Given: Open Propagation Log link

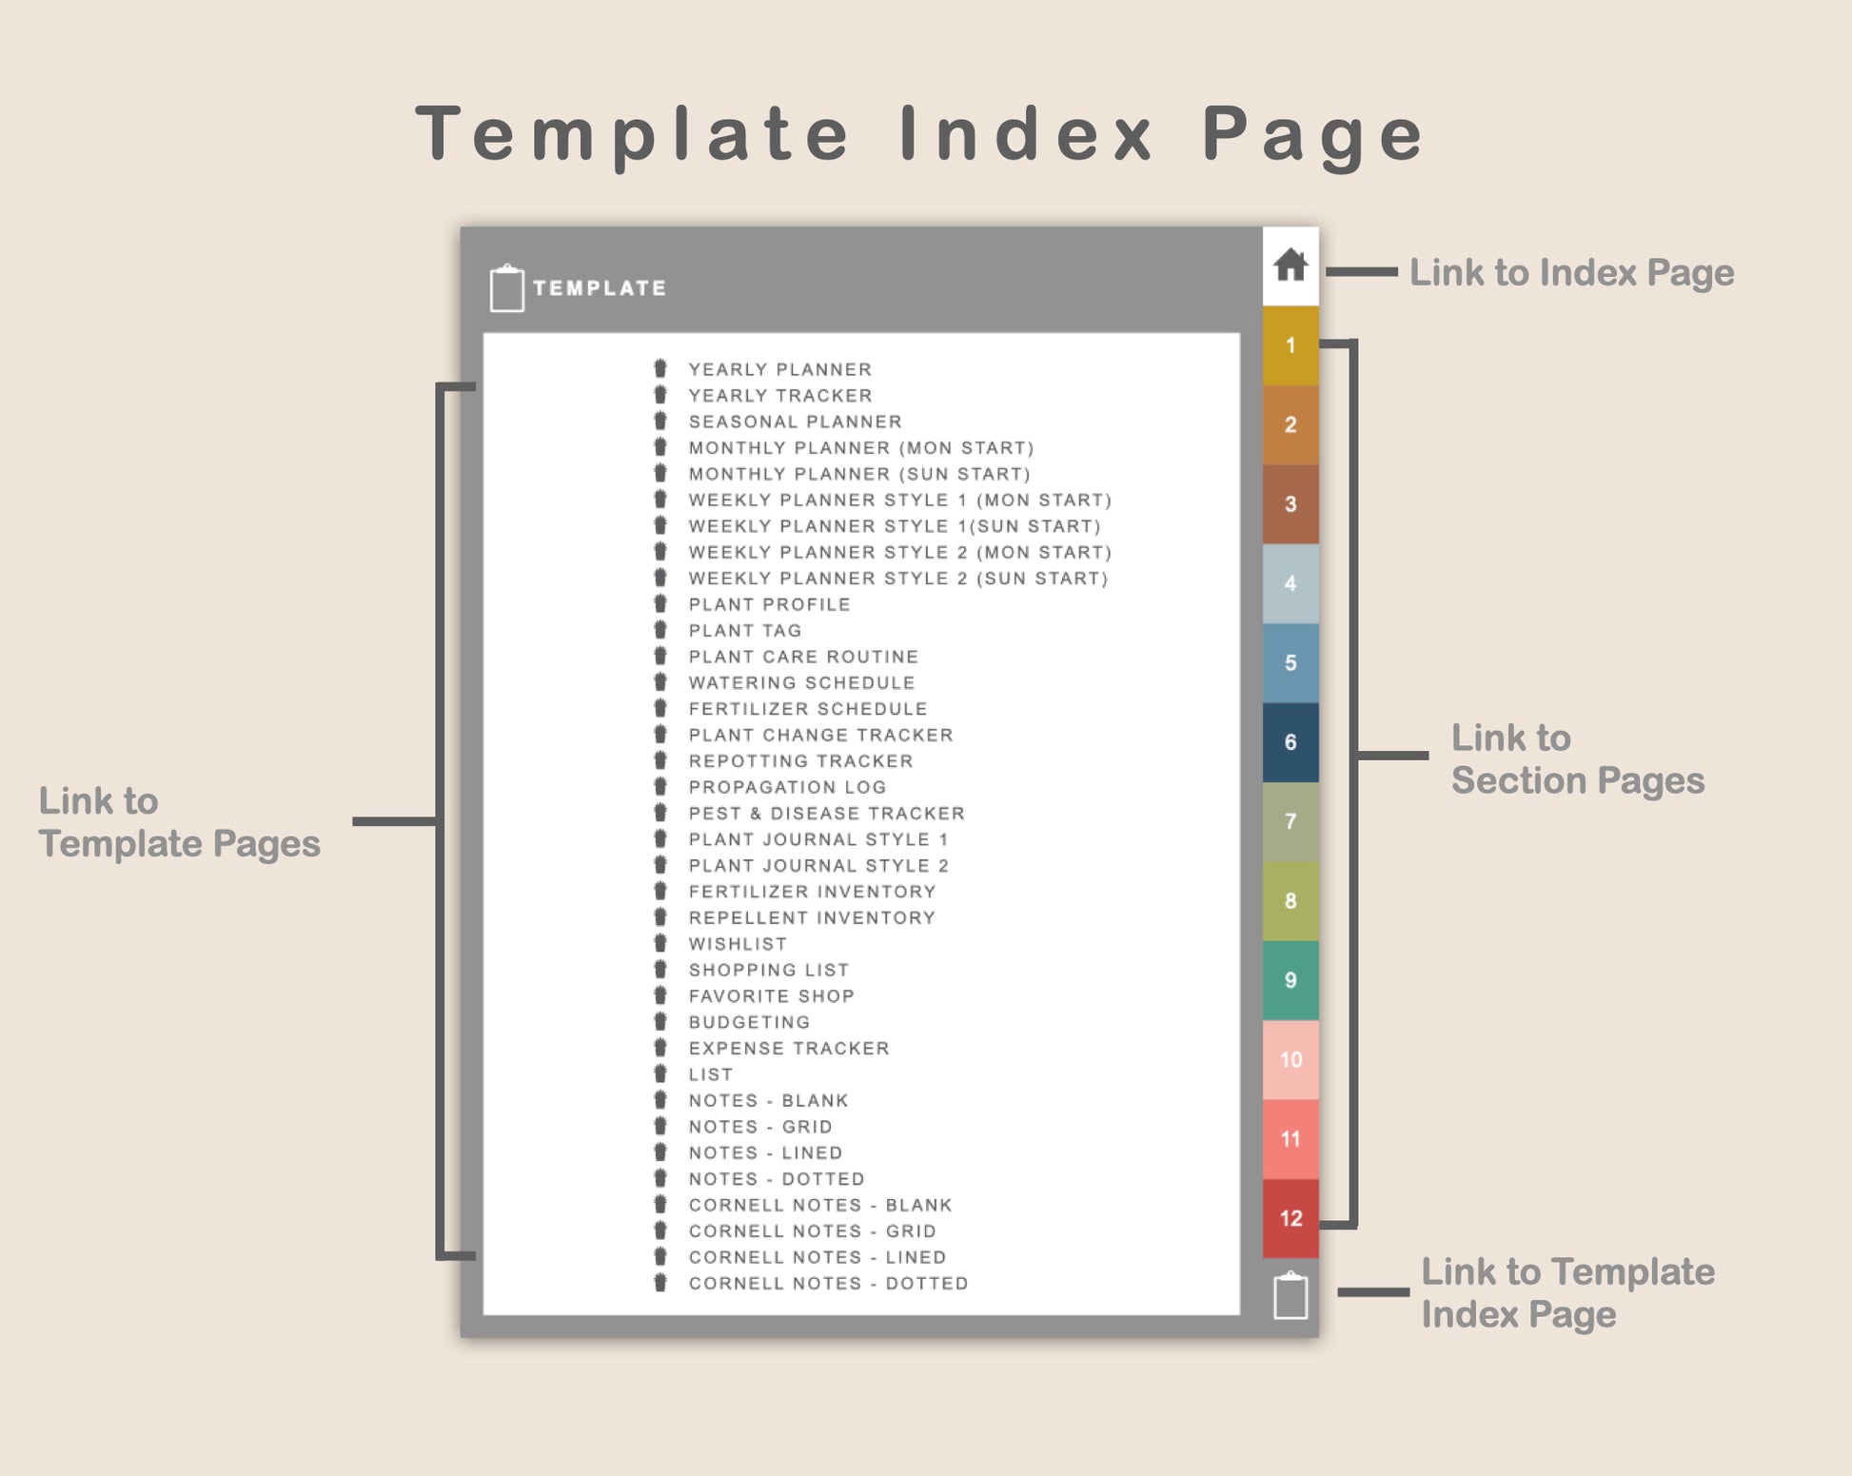Looking at the screenshot, I should pyautogui.click(x=787, y=787).
